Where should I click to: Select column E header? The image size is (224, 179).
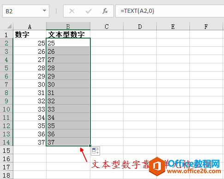173,26
